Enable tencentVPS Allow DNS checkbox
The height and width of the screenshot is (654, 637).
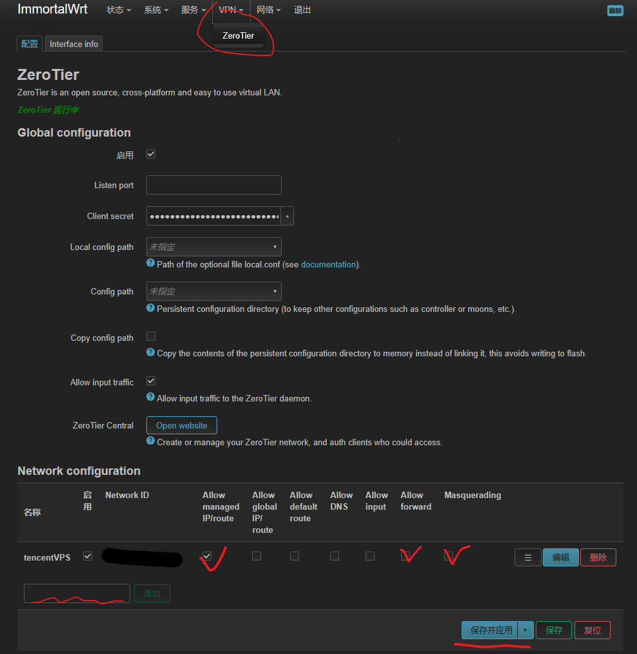[335, 556]
